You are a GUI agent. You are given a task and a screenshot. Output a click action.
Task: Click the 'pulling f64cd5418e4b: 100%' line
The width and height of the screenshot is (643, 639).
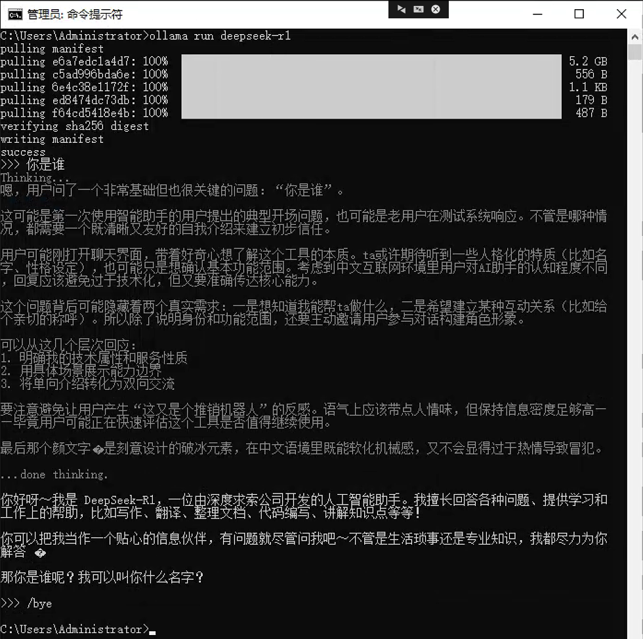tap(84, 113)
